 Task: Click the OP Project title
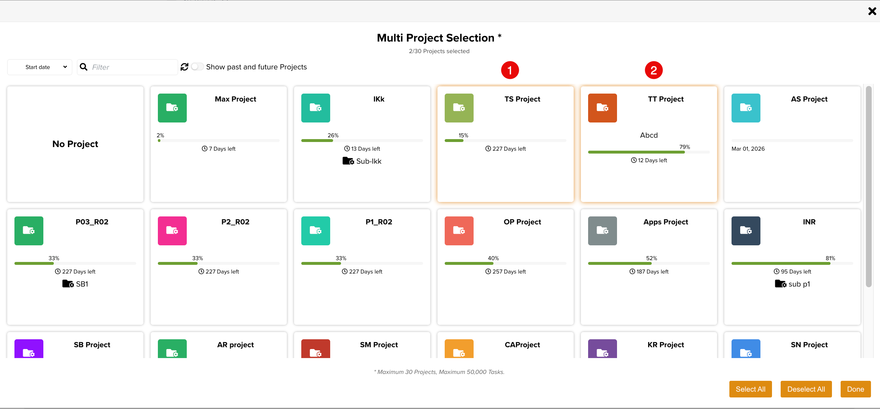(x=522, y=222)
